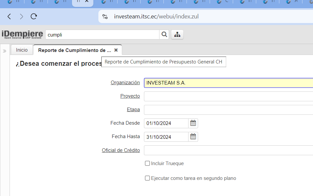Open site information icon in address bar
313x196 pixels.
coord(105,16)
